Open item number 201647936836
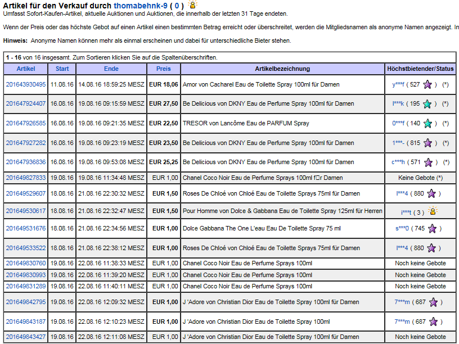The image size is (459, 344). point(26,162)
